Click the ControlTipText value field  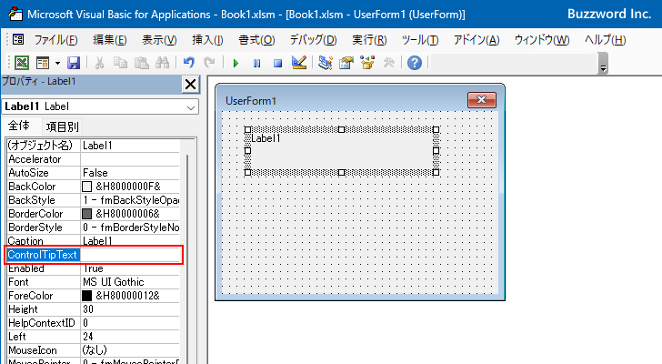click(x=130, y=255)
